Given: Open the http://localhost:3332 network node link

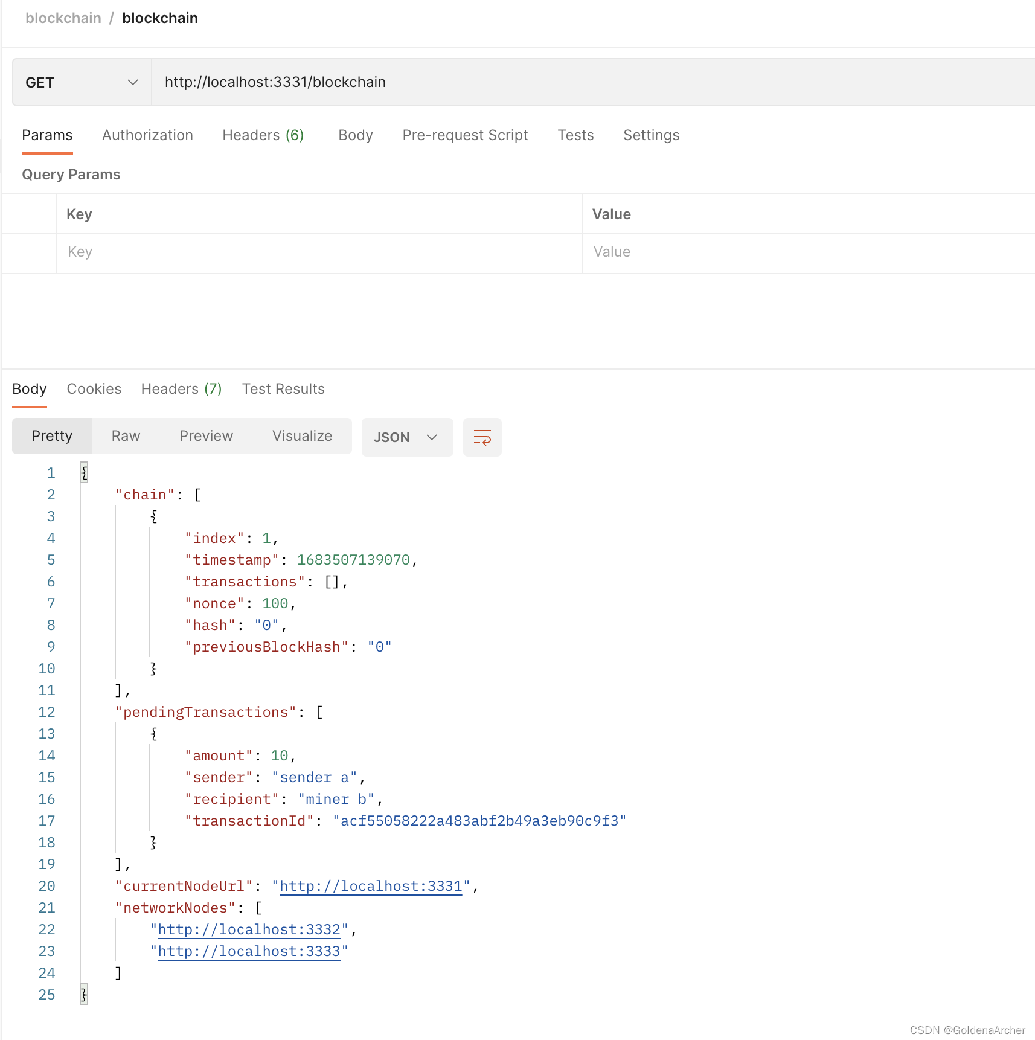Looking at the screenshot, I should pyautogui.click(x=249, y=929).
